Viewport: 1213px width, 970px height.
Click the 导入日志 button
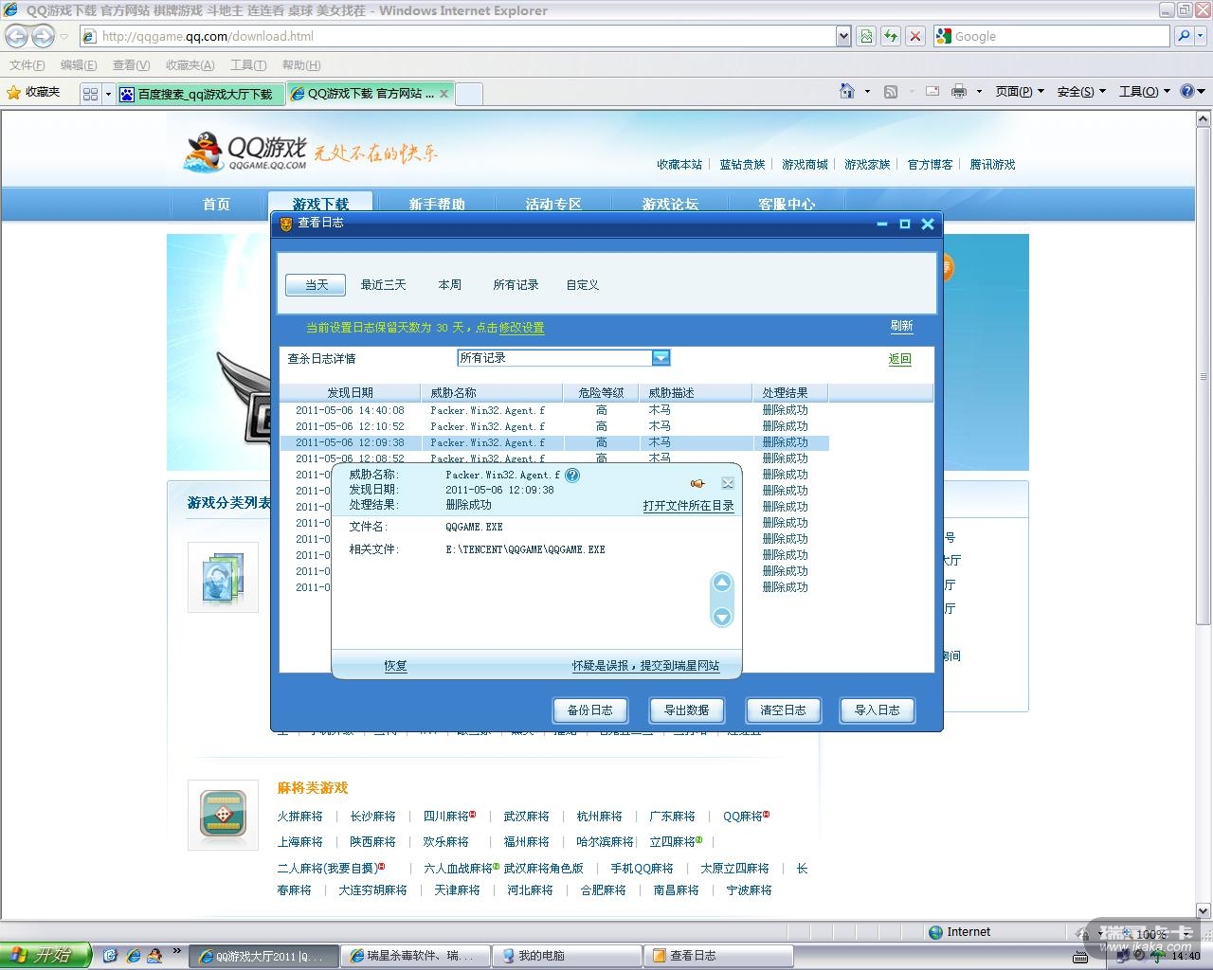tap(878, 710)
